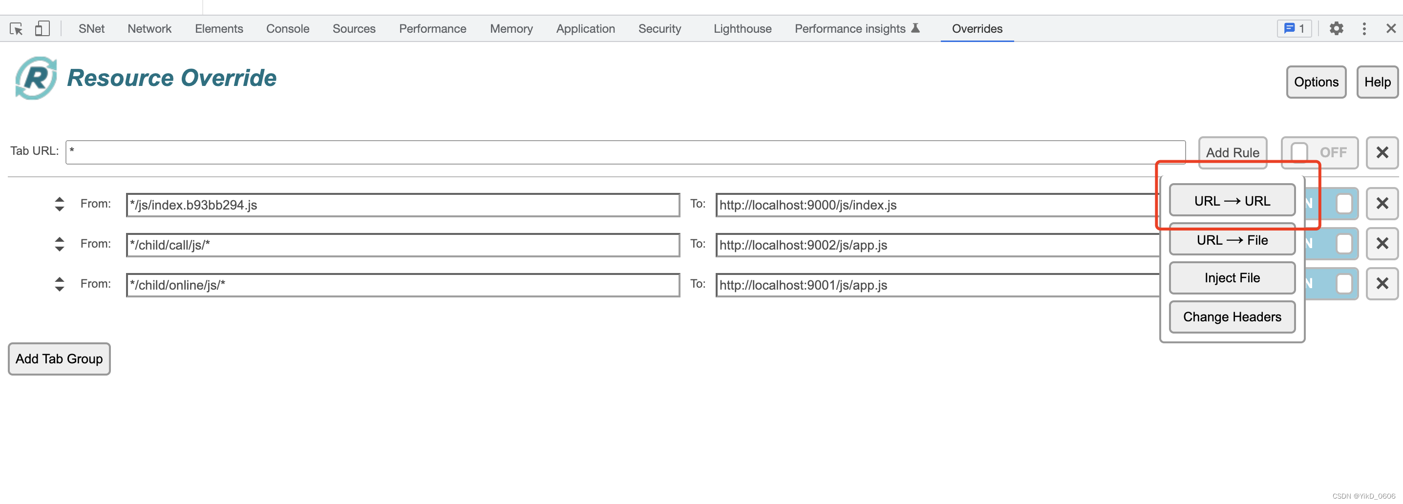Click the Resource Override title text

point(171,78)
